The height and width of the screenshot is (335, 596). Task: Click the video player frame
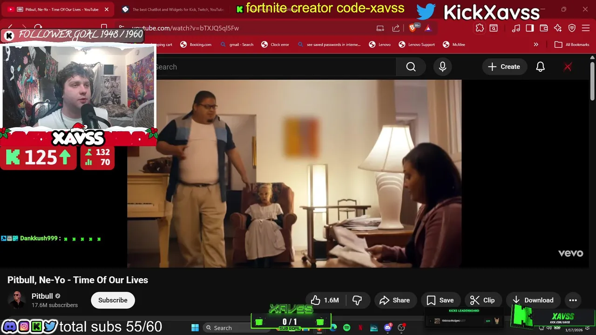[294, 173]
